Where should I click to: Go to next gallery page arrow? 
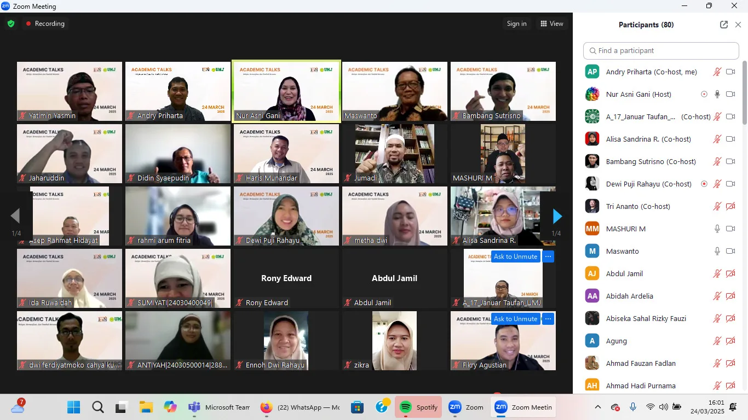coord(557,217)
